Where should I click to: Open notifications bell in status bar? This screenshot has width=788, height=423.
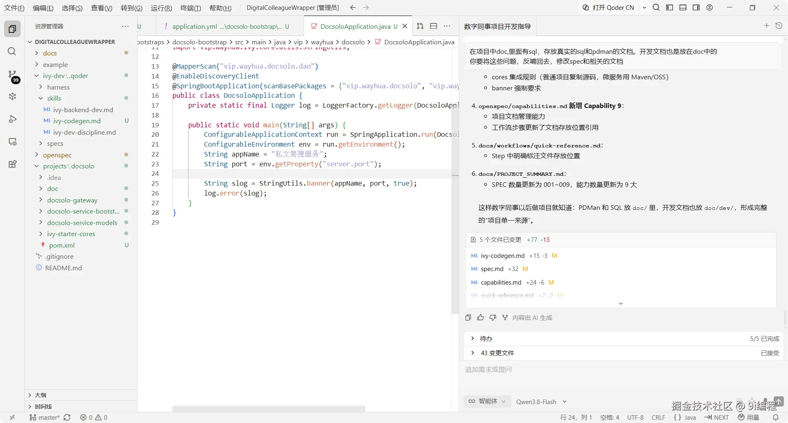point(776,417)
